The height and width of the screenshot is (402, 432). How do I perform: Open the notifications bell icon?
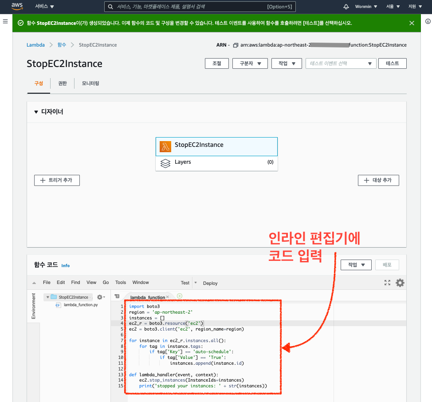pyautogui.click(x=346, y=7)
